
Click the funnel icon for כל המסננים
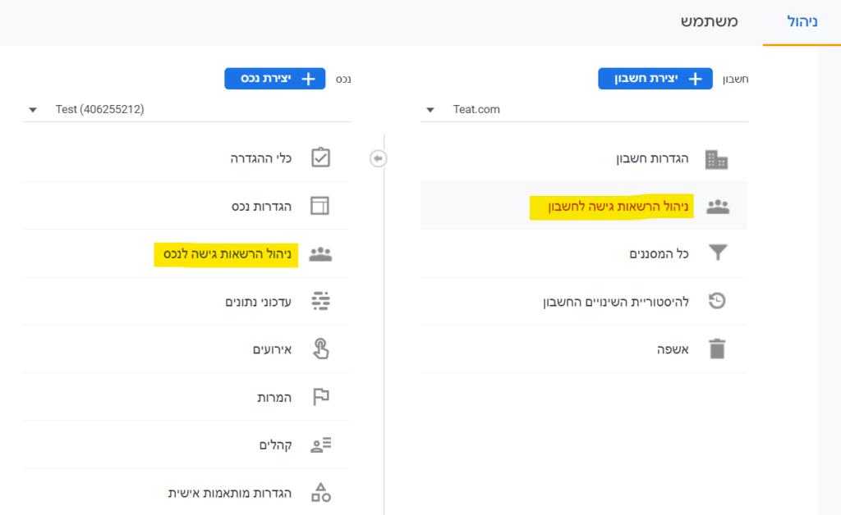pyautogui.click(x=718, y=253)
